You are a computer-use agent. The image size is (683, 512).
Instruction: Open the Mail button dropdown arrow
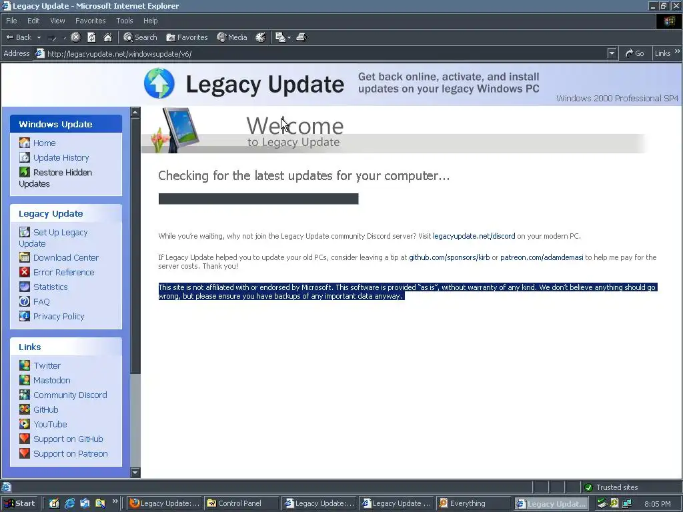pos(289,37)
